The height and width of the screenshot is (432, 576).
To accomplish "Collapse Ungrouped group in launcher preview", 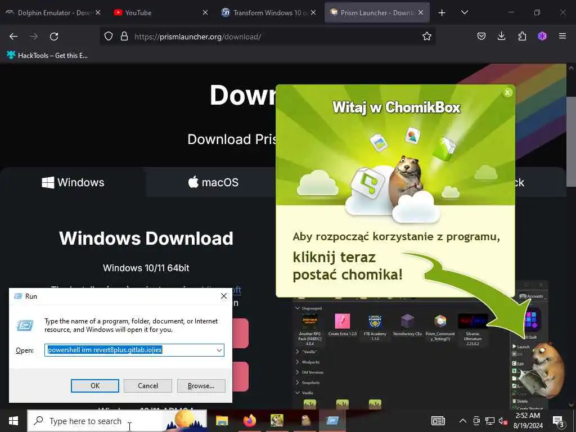I will click(x=297, y=308).
